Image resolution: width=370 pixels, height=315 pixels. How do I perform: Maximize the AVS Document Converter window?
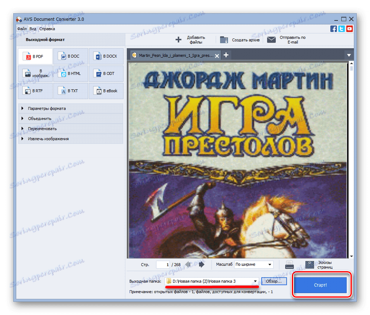point(344,19)
